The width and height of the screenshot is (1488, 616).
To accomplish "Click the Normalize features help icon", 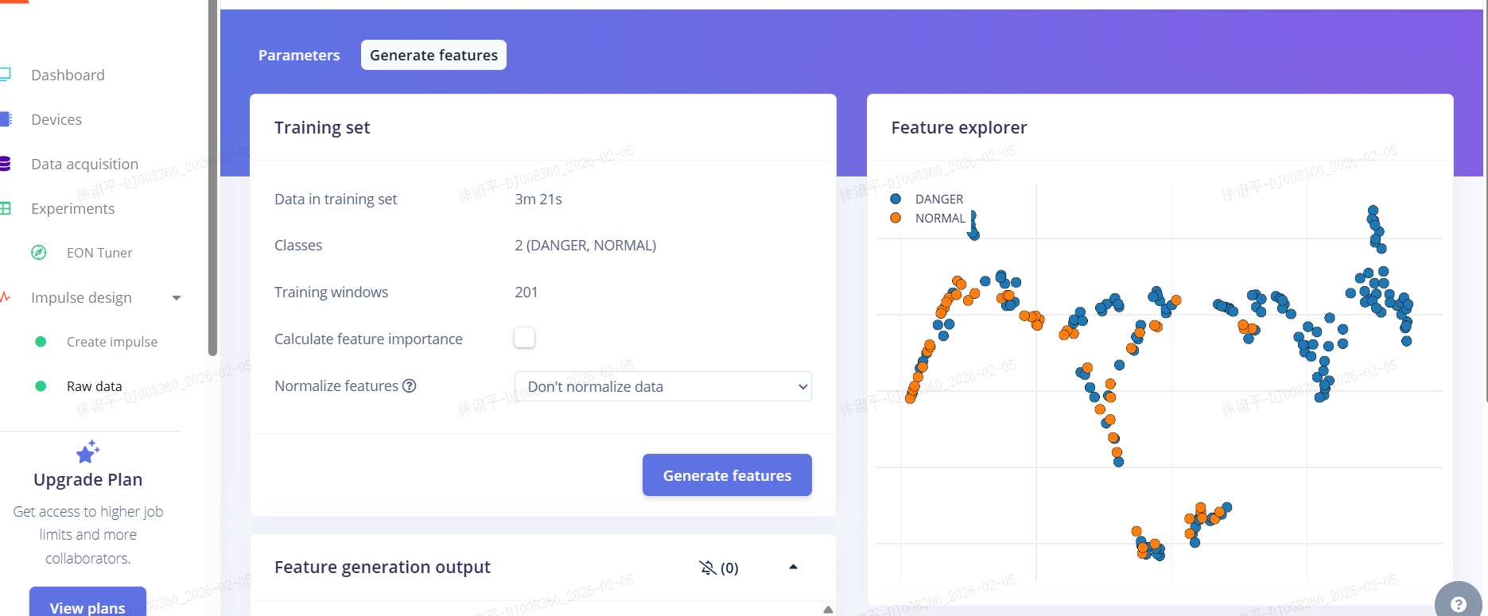I will click(x=410, y=385).
